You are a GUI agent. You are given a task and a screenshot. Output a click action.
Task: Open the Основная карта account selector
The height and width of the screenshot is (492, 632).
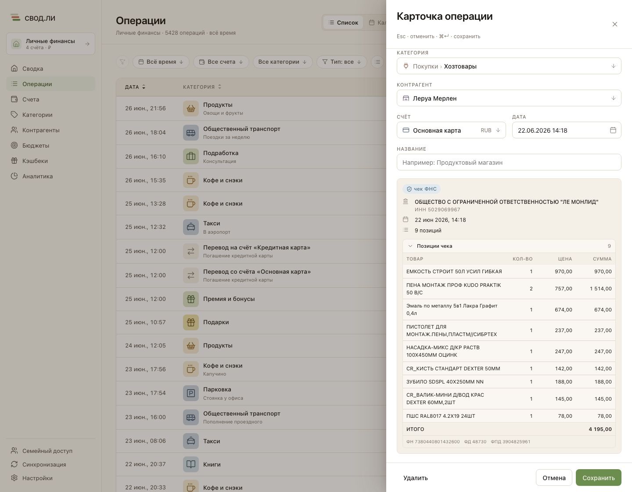point(451,130)
